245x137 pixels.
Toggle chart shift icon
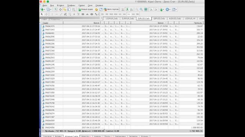(156, 10)
